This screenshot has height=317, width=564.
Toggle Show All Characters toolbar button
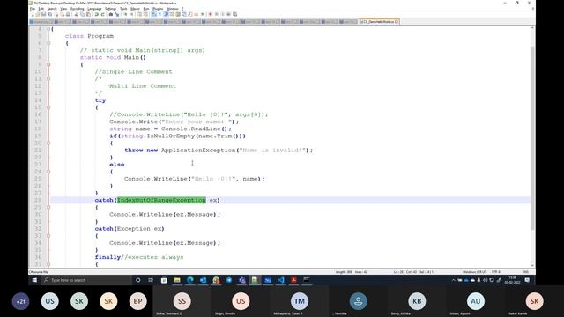160,14
